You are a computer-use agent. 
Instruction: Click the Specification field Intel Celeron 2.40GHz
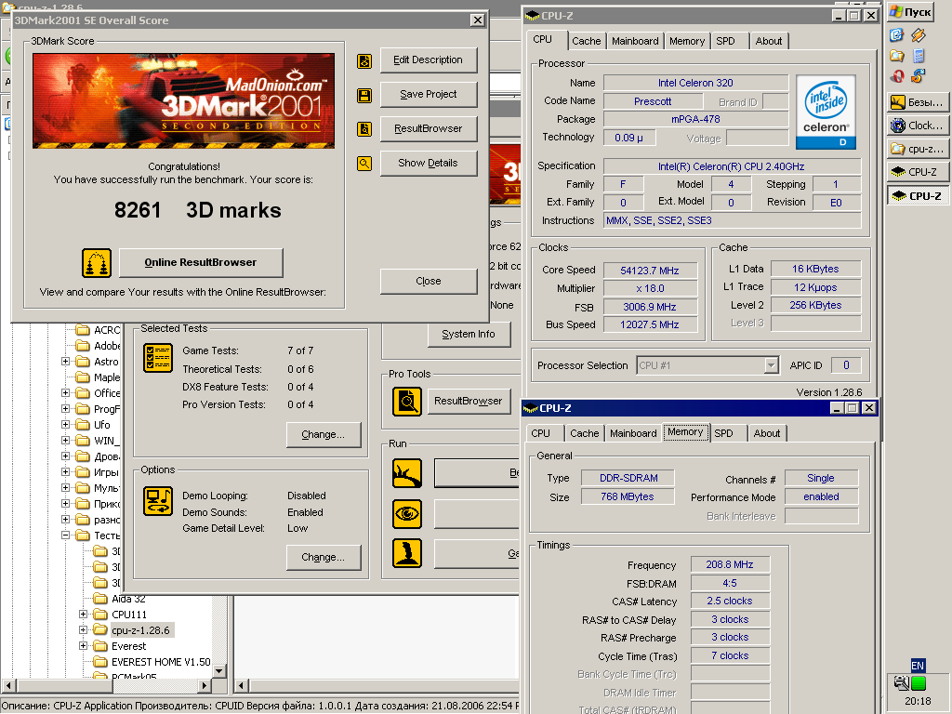point(732,166)
